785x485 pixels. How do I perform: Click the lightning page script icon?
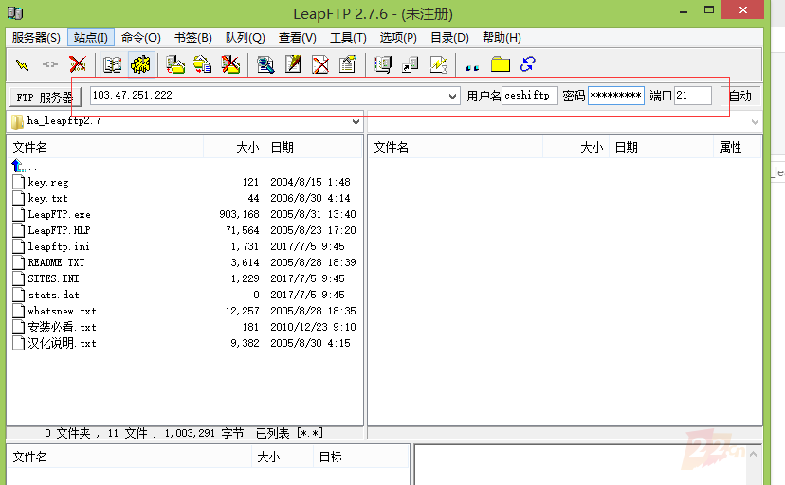coord(439,64)
